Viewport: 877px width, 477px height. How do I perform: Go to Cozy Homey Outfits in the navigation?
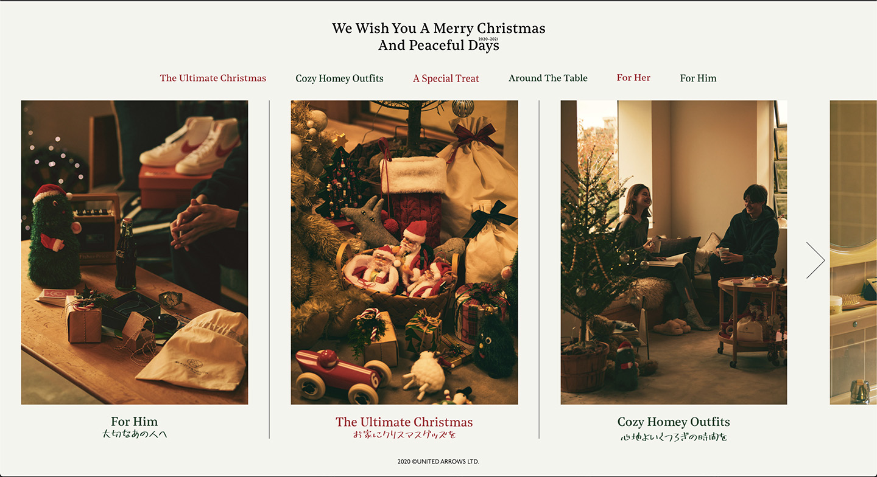coord(339,78)
